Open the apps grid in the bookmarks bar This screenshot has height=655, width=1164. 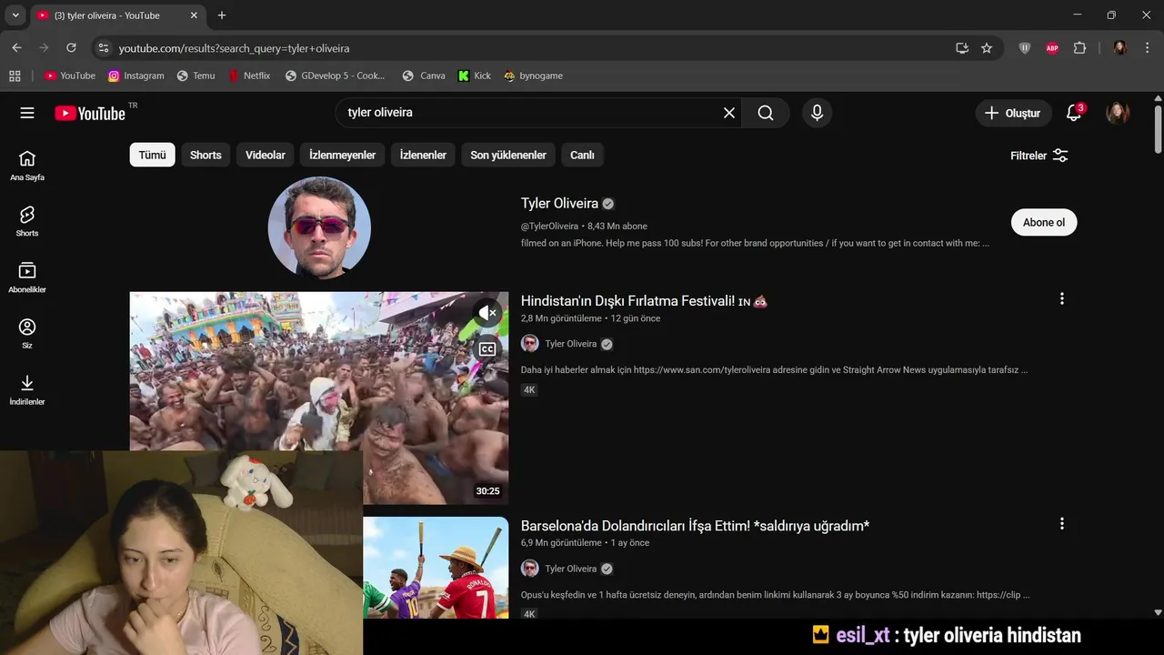15,76
